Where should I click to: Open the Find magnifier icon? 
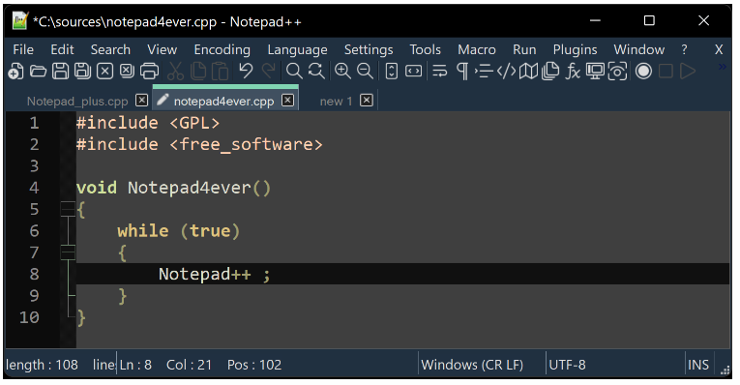[294, 72]
